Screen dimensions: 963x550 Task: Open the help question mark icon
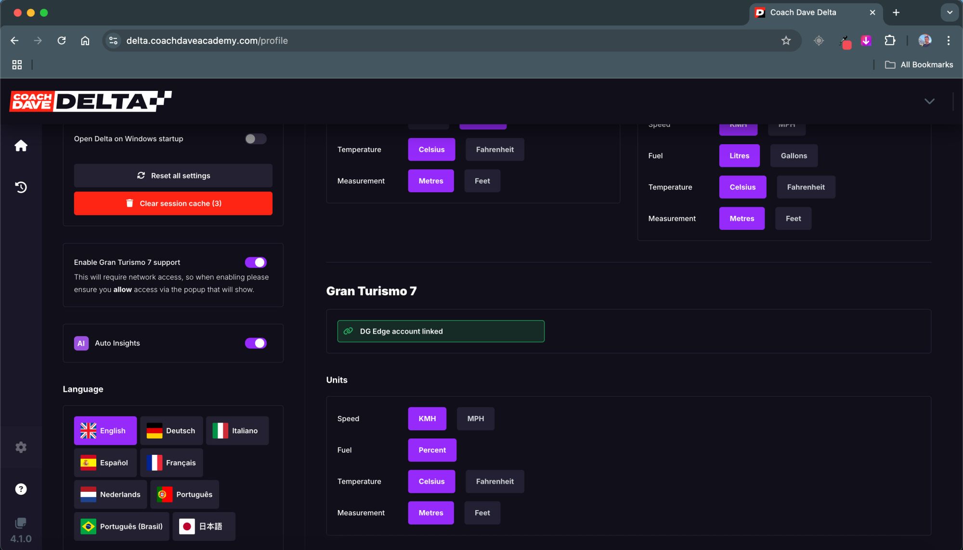[21, 489]
